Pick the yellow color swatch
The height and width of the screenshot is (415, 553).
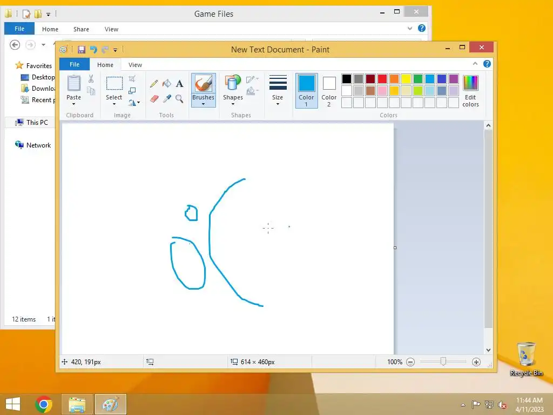[x=406, y=79]
